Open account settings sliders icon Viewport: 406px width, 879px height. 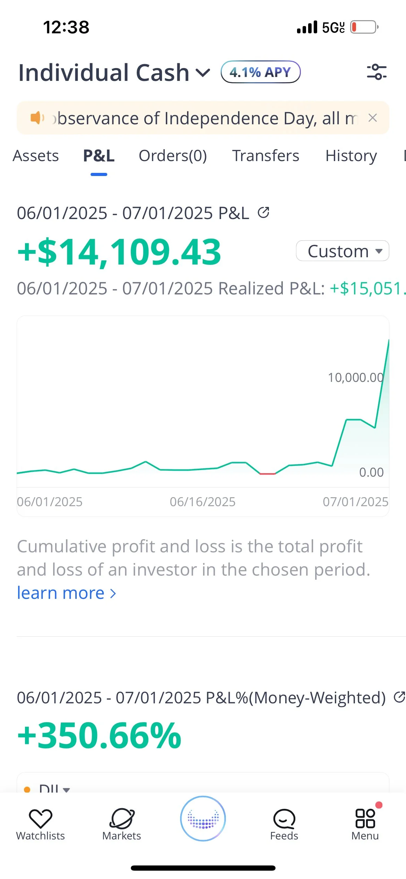tap(377, 72)
